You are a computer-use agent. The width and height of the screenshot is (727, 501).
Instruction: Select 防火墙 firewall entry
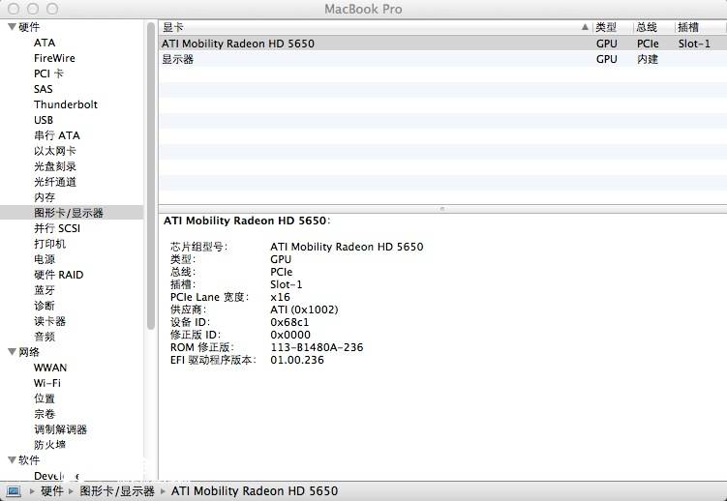[x=49, y=445]
